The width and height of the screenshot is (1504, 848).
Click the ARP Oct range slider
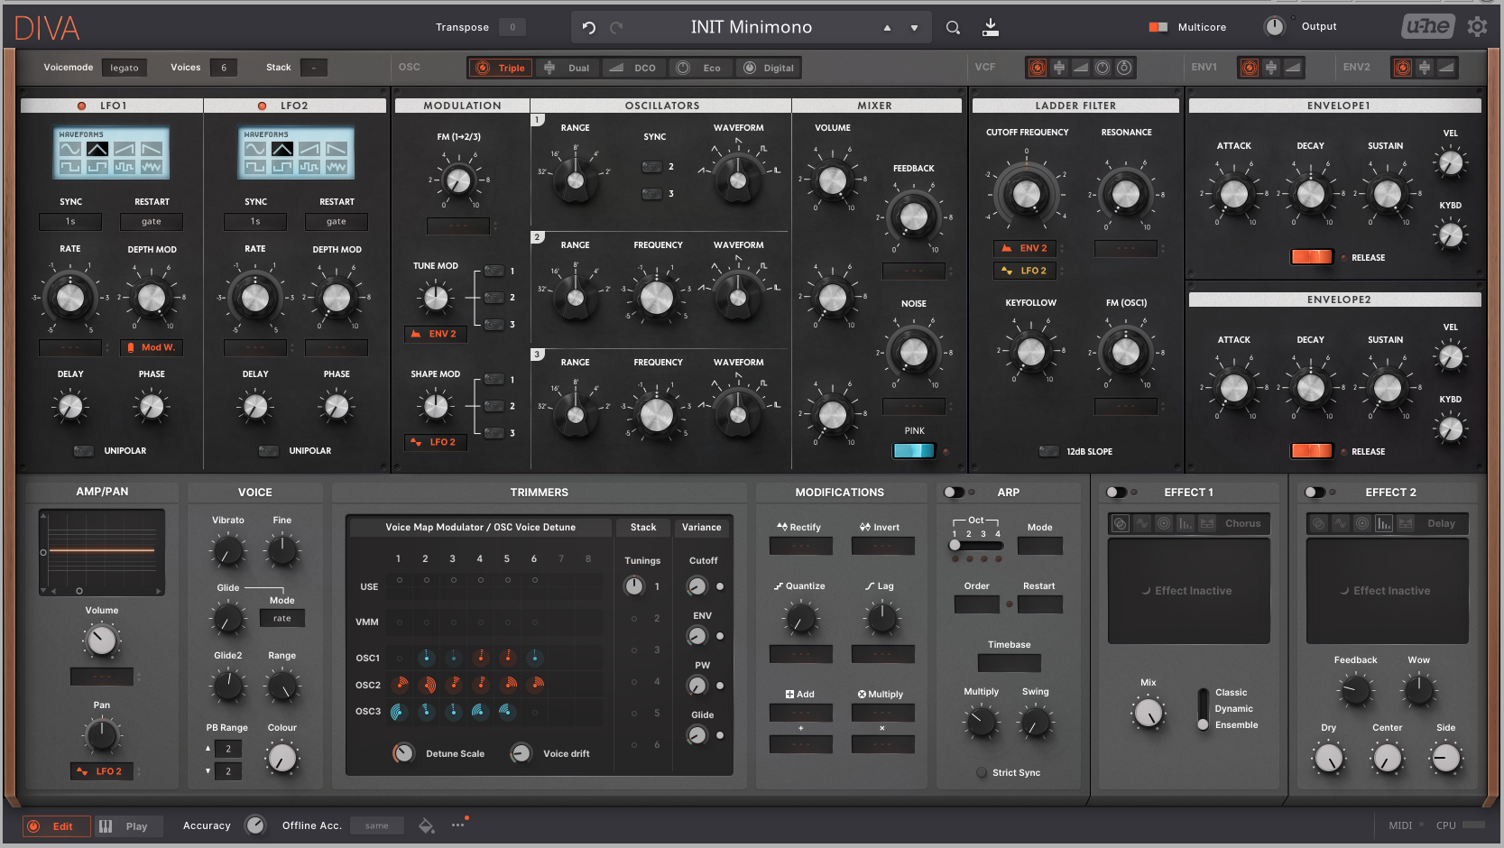pyautogui.click(x=976, y=545)
